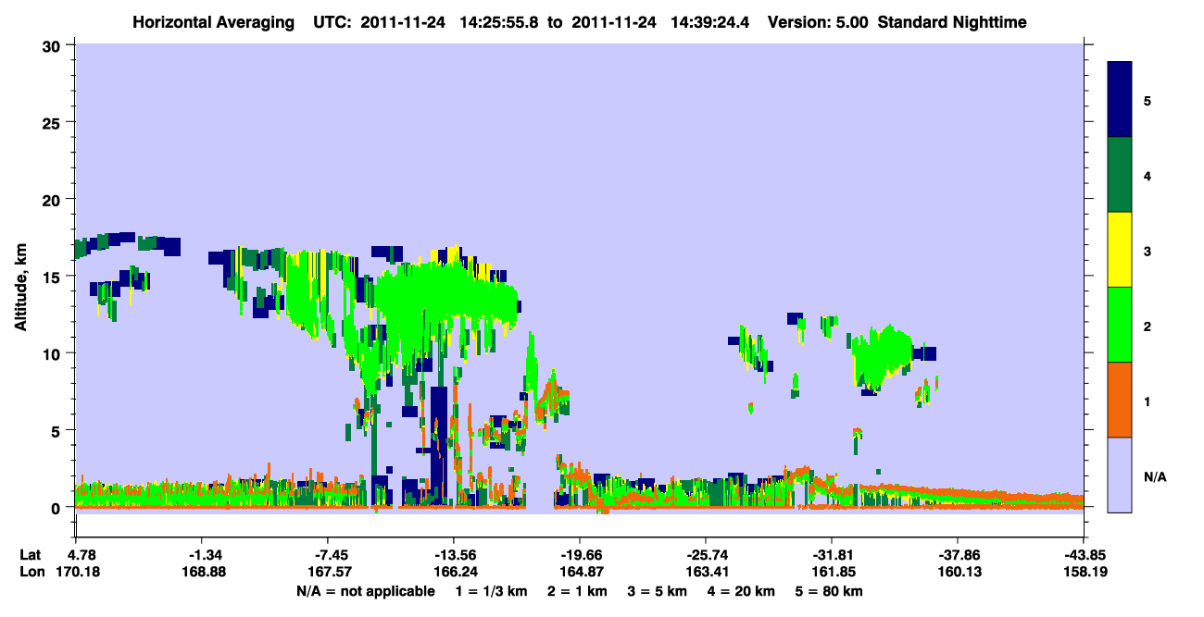1204x617 pixels.
Task: Click the altitude tick label '25'
Action: (54, 122)
